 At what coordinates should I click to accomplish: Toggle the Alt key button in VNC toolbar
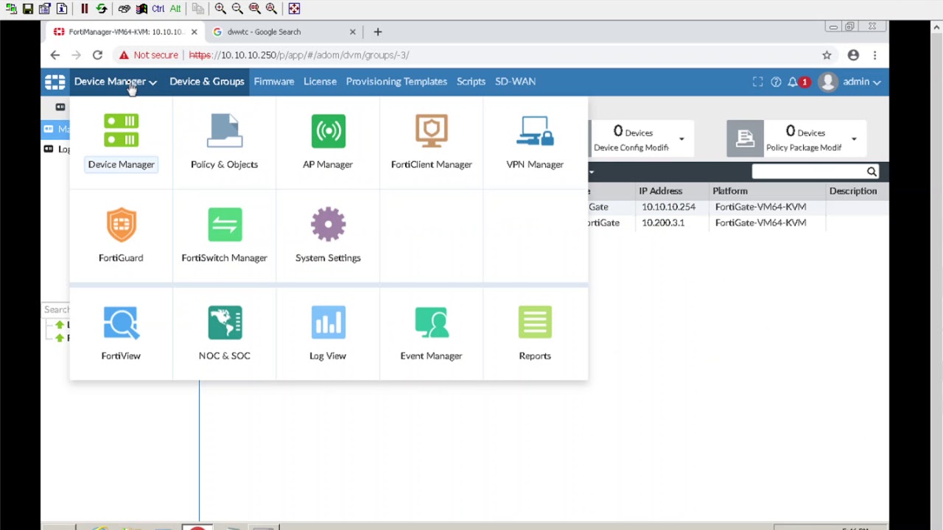pos(175,9)
